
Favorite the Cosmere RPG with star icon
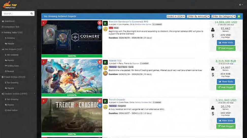(100, 23)
